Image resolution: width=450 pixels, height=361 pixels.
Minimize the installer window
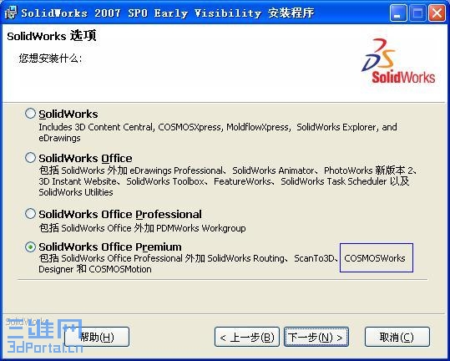(x=398, y=13)
